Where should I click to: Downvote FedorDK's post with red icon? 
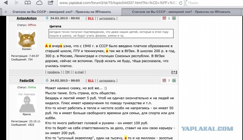[164, 80]
